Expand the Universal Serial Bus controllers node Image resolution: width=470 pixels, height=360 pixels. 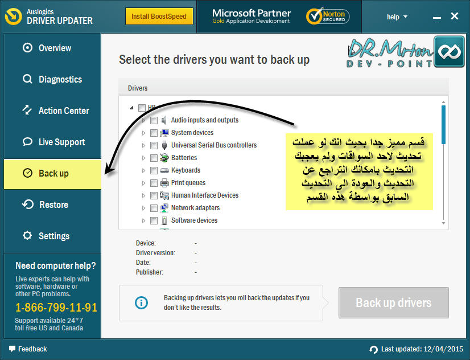[143, 145]
